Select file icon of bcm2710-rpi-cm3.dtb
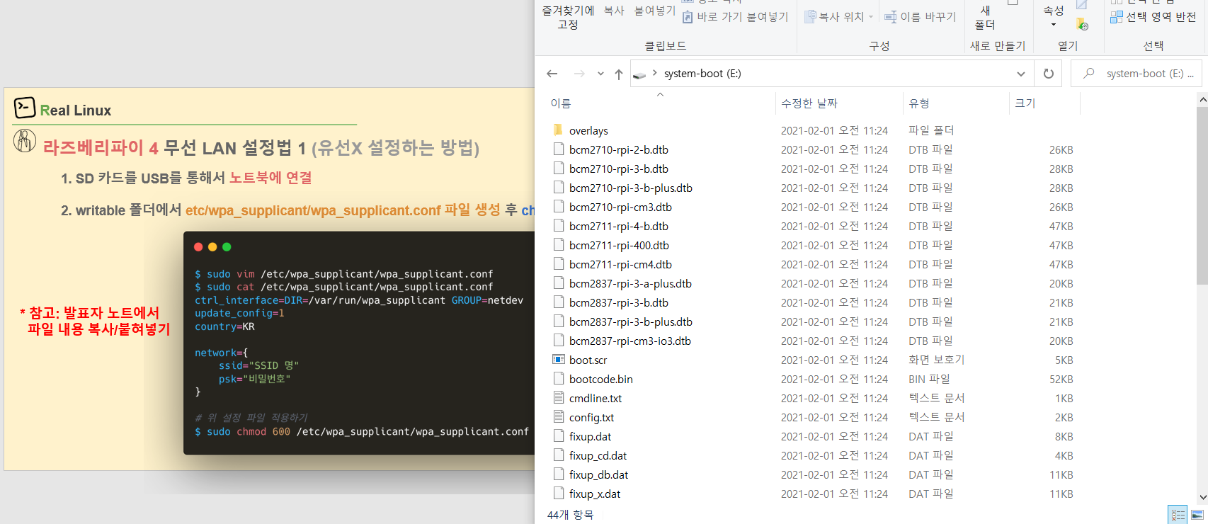The height and width of the screenshot is (524, 1208). click(x=558, y=207)
